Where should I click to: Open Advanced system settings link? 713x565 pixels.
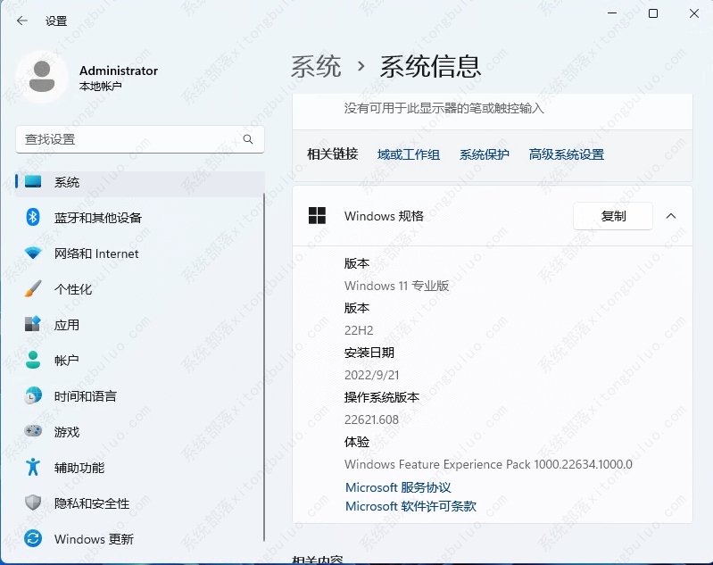(x=567, y=154)
